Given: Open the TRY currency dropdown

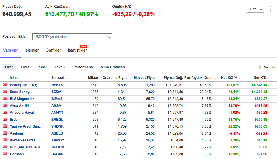Looking at the screenshot, I should click(x=255, y=9).
